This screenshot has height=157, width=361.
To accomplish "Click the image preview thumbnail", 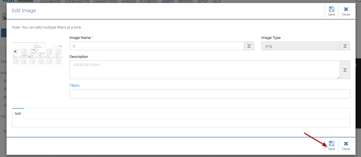I will click(37, 54).
